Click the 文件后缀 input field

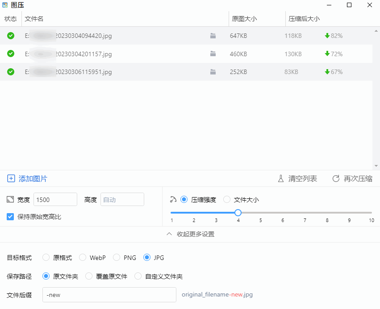point(109,295)
